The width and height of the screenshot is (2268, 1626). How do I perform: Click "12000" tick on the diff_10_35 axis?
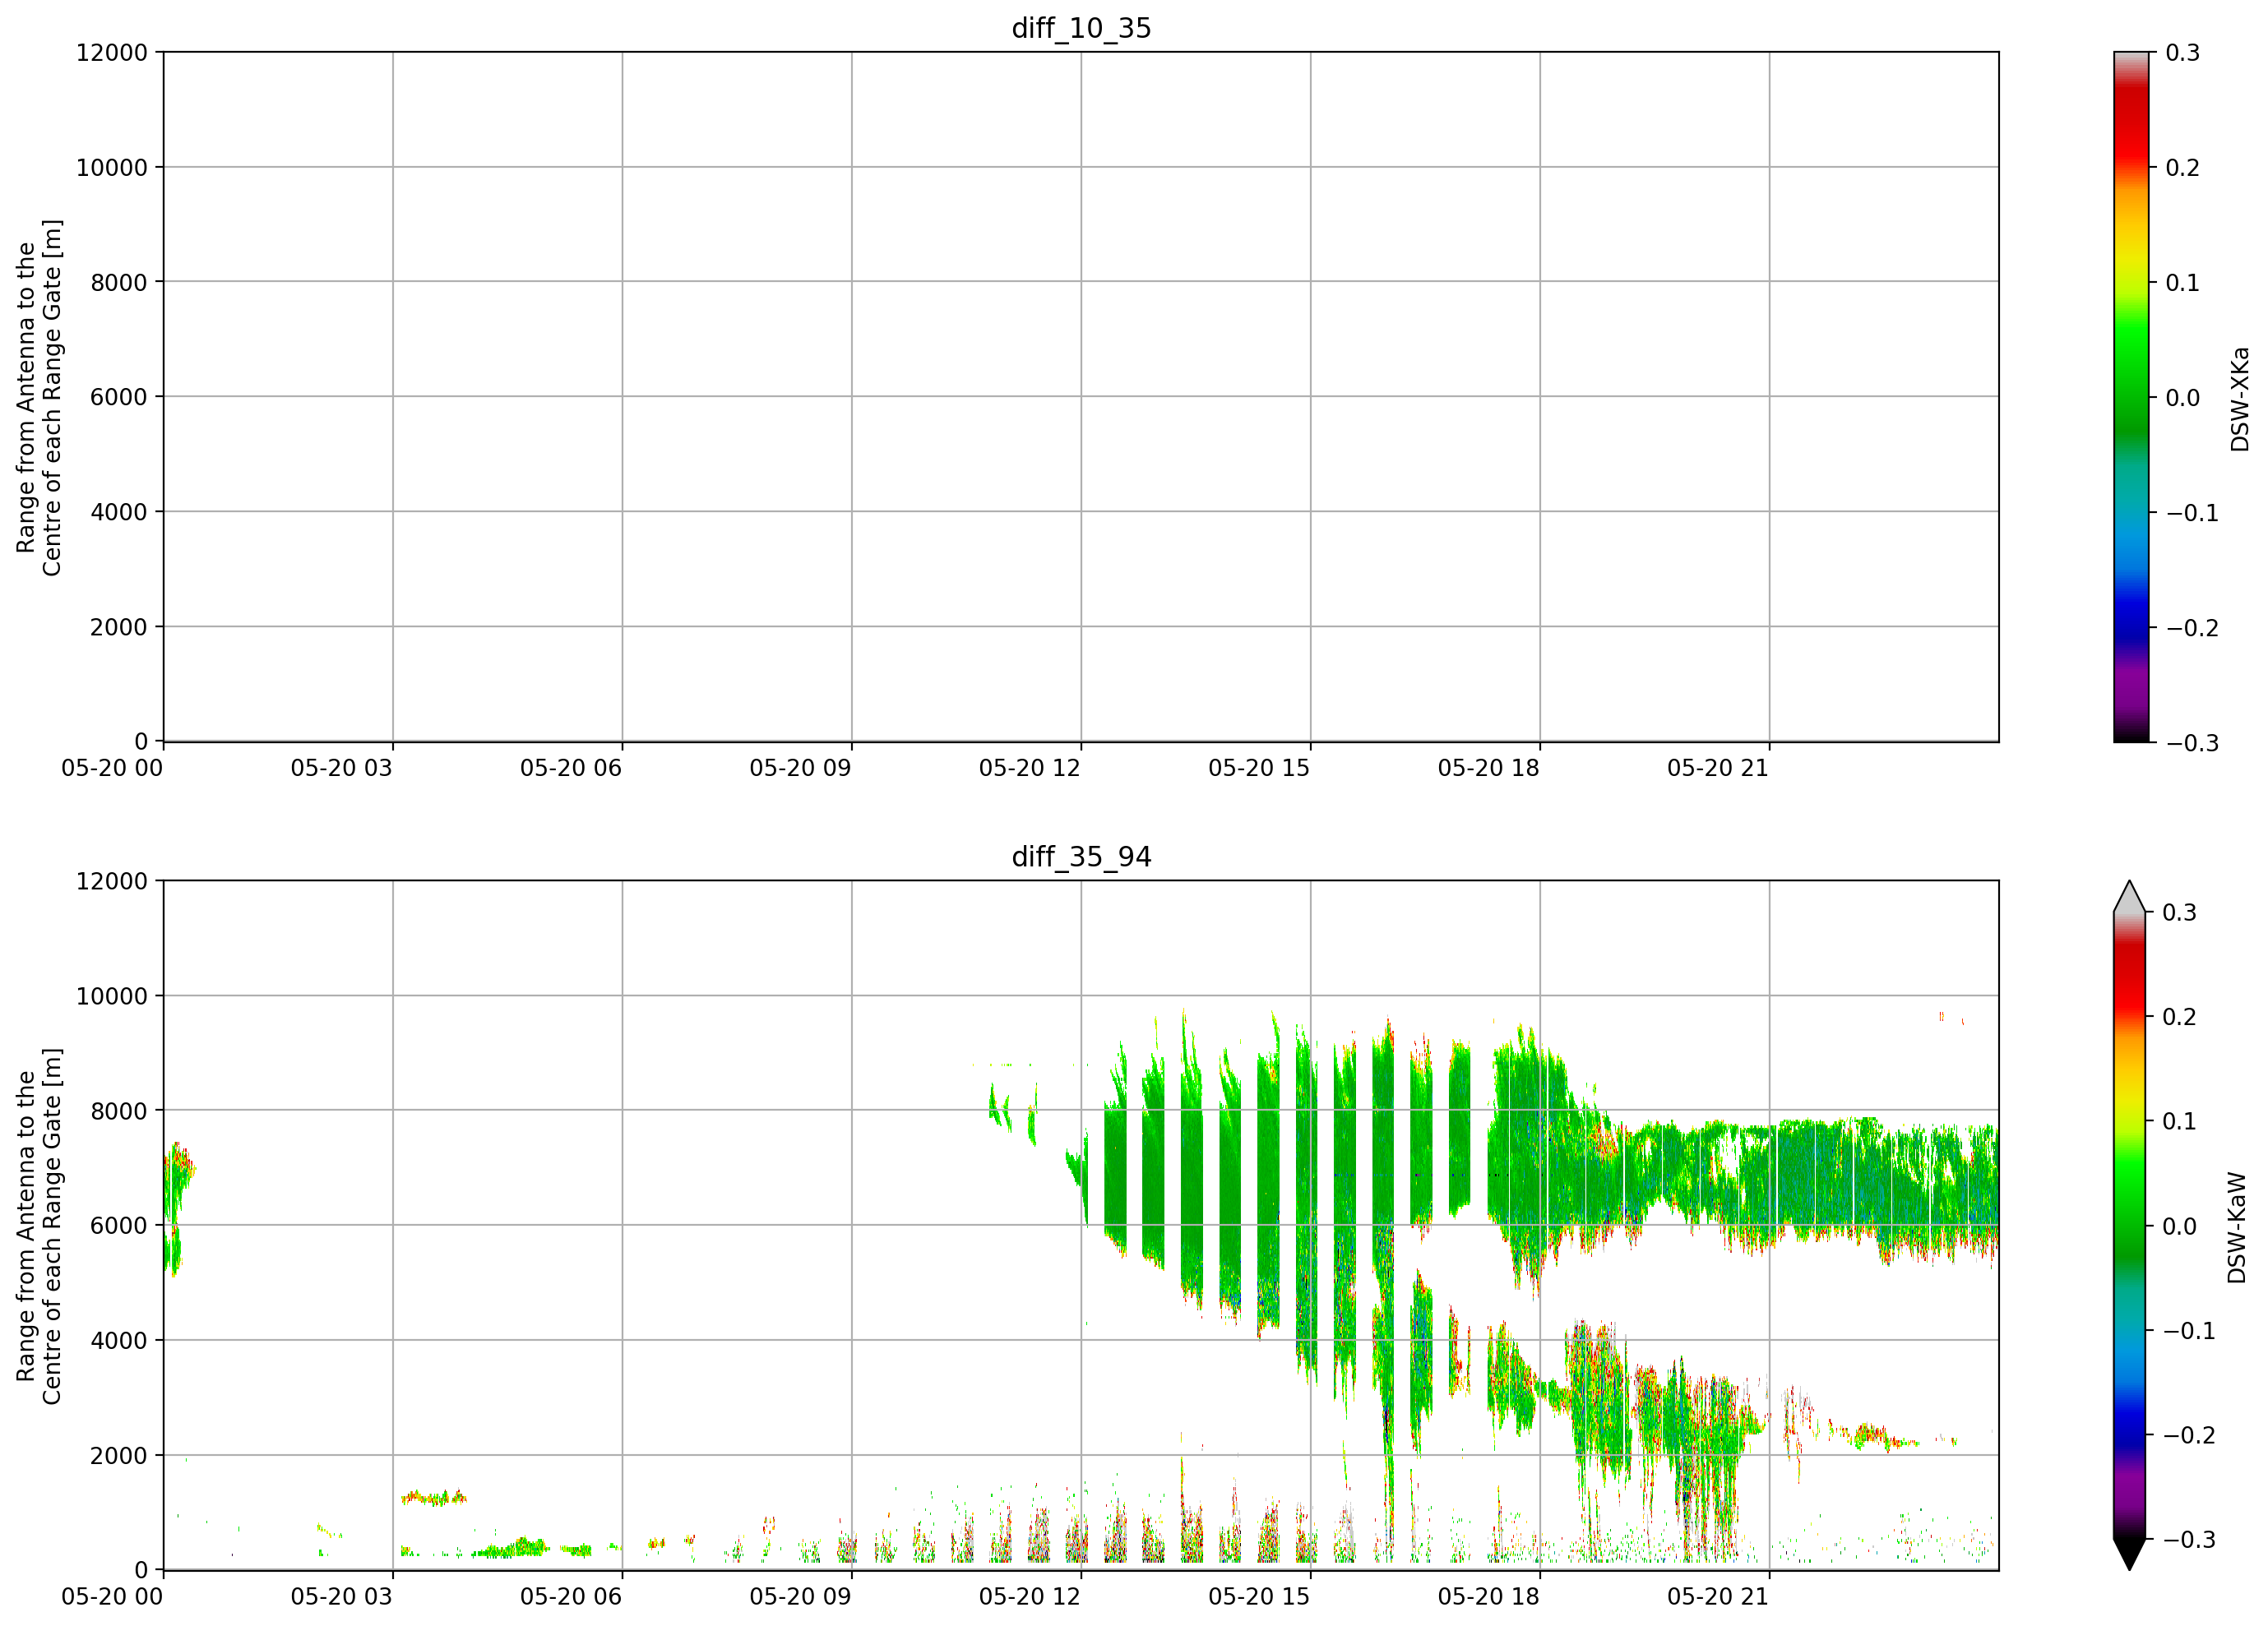112,52
